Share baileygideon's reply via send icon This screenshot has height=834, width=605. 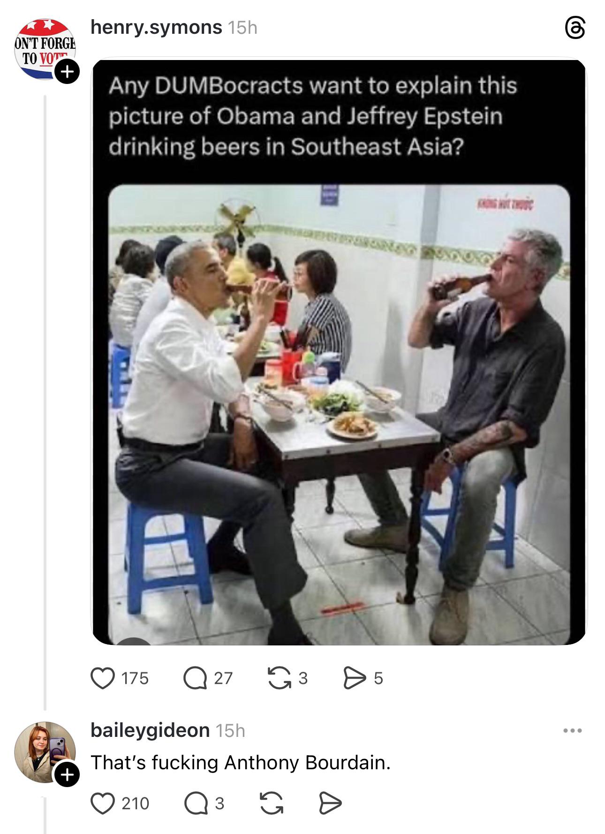pos(330,804)
